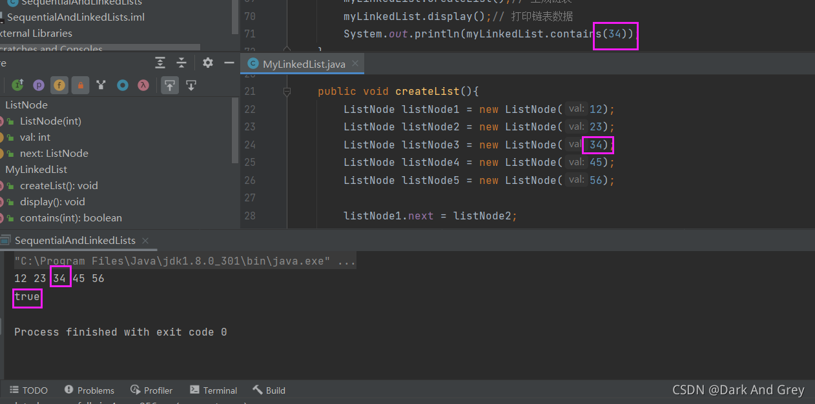Toggle Show Lambdas pink lambda icon

point(143,85)
